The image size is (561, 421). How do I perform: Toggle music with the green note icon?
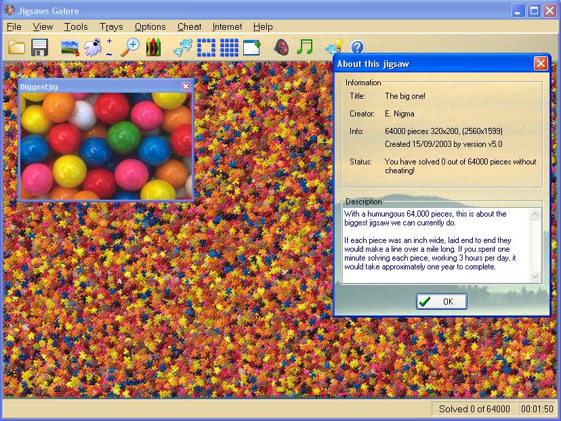[x=305, y=47]
